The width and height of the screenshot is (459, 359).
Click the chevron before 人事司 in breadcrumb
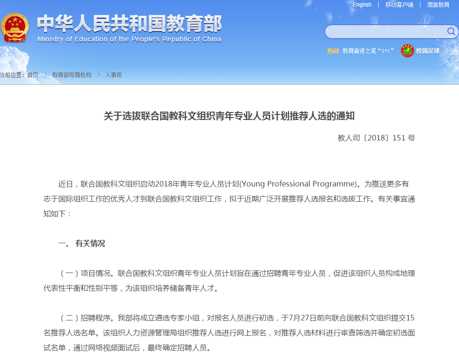tap(98, 75)
